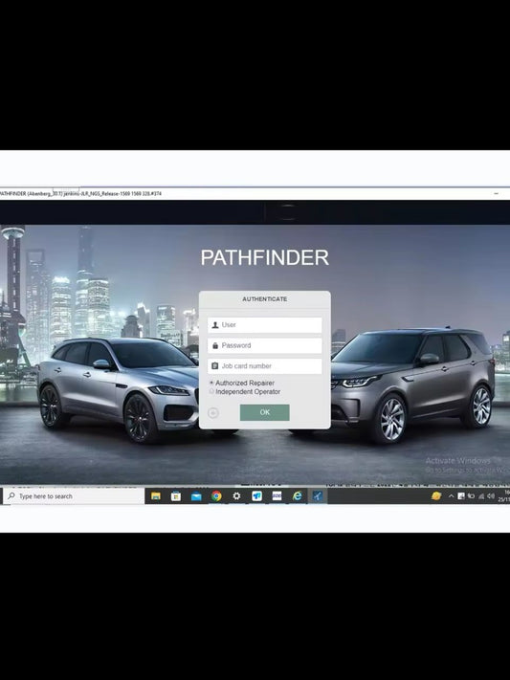Click the AUTHENTICATE dialog header
This screenshot has height=680, width=510.
(265, 299)
